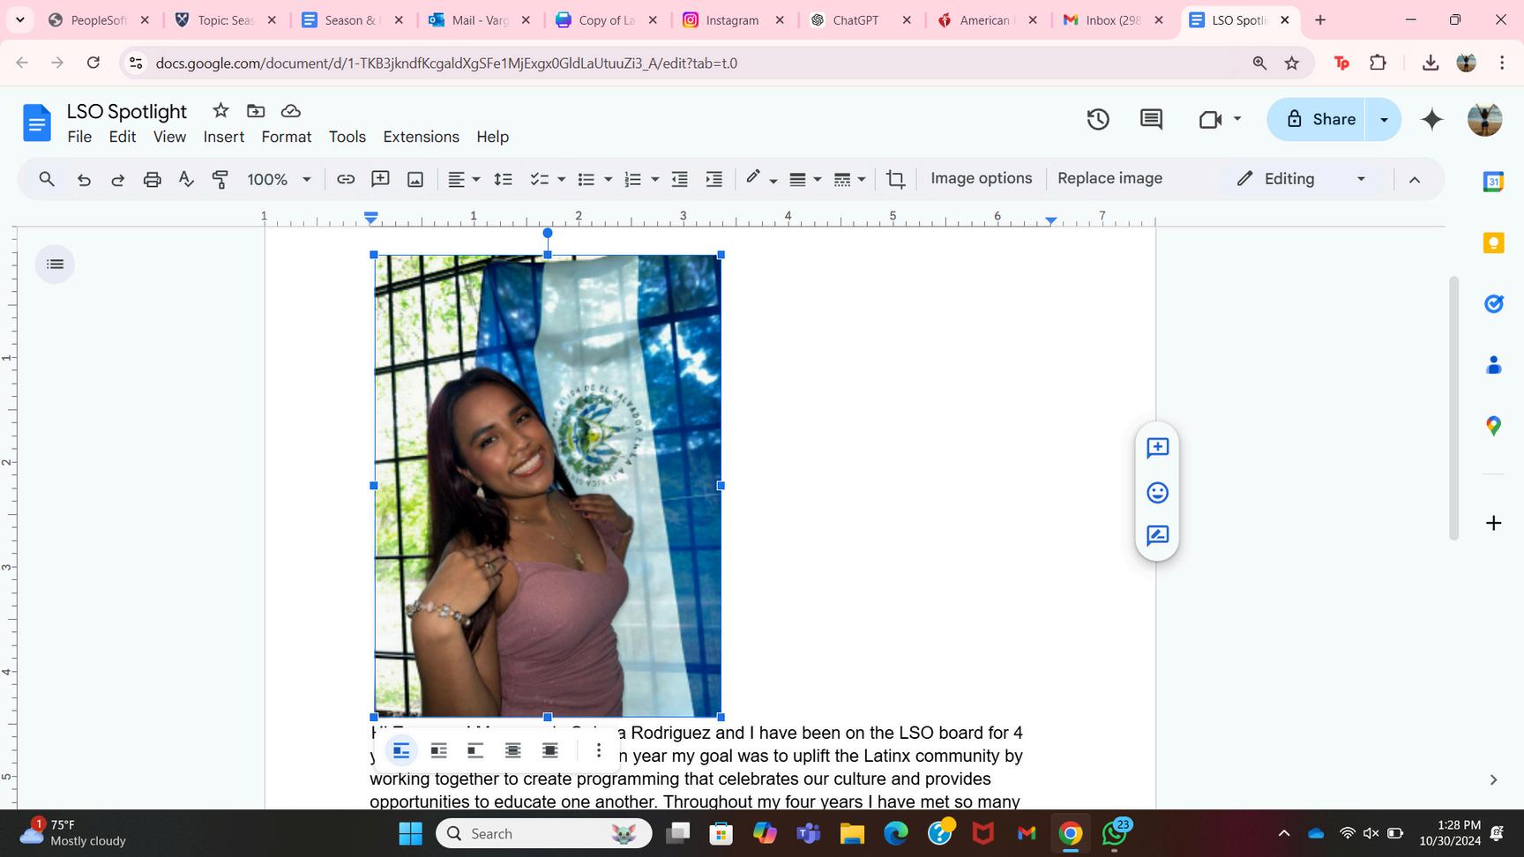Open File Explorer from the taskbar
This screenshot has height=857, width=1524.
[852, 833]
